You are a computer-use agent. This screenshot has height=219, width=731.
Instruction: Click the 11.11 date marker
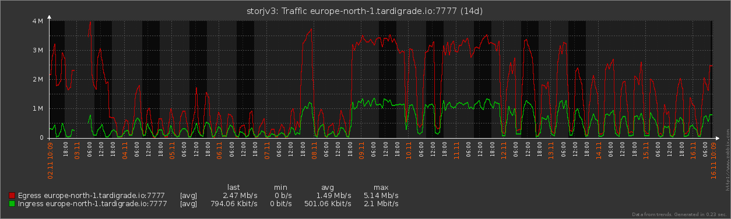tap(456, 150)
